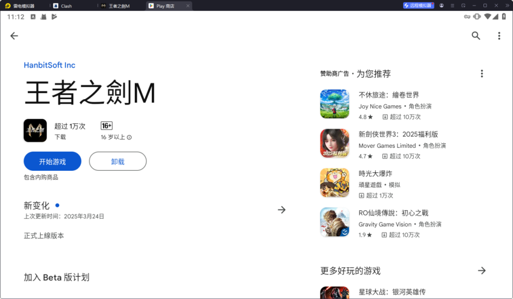Expand sidebar with double-chevron icon
The image size is (513, 299).
507,6
